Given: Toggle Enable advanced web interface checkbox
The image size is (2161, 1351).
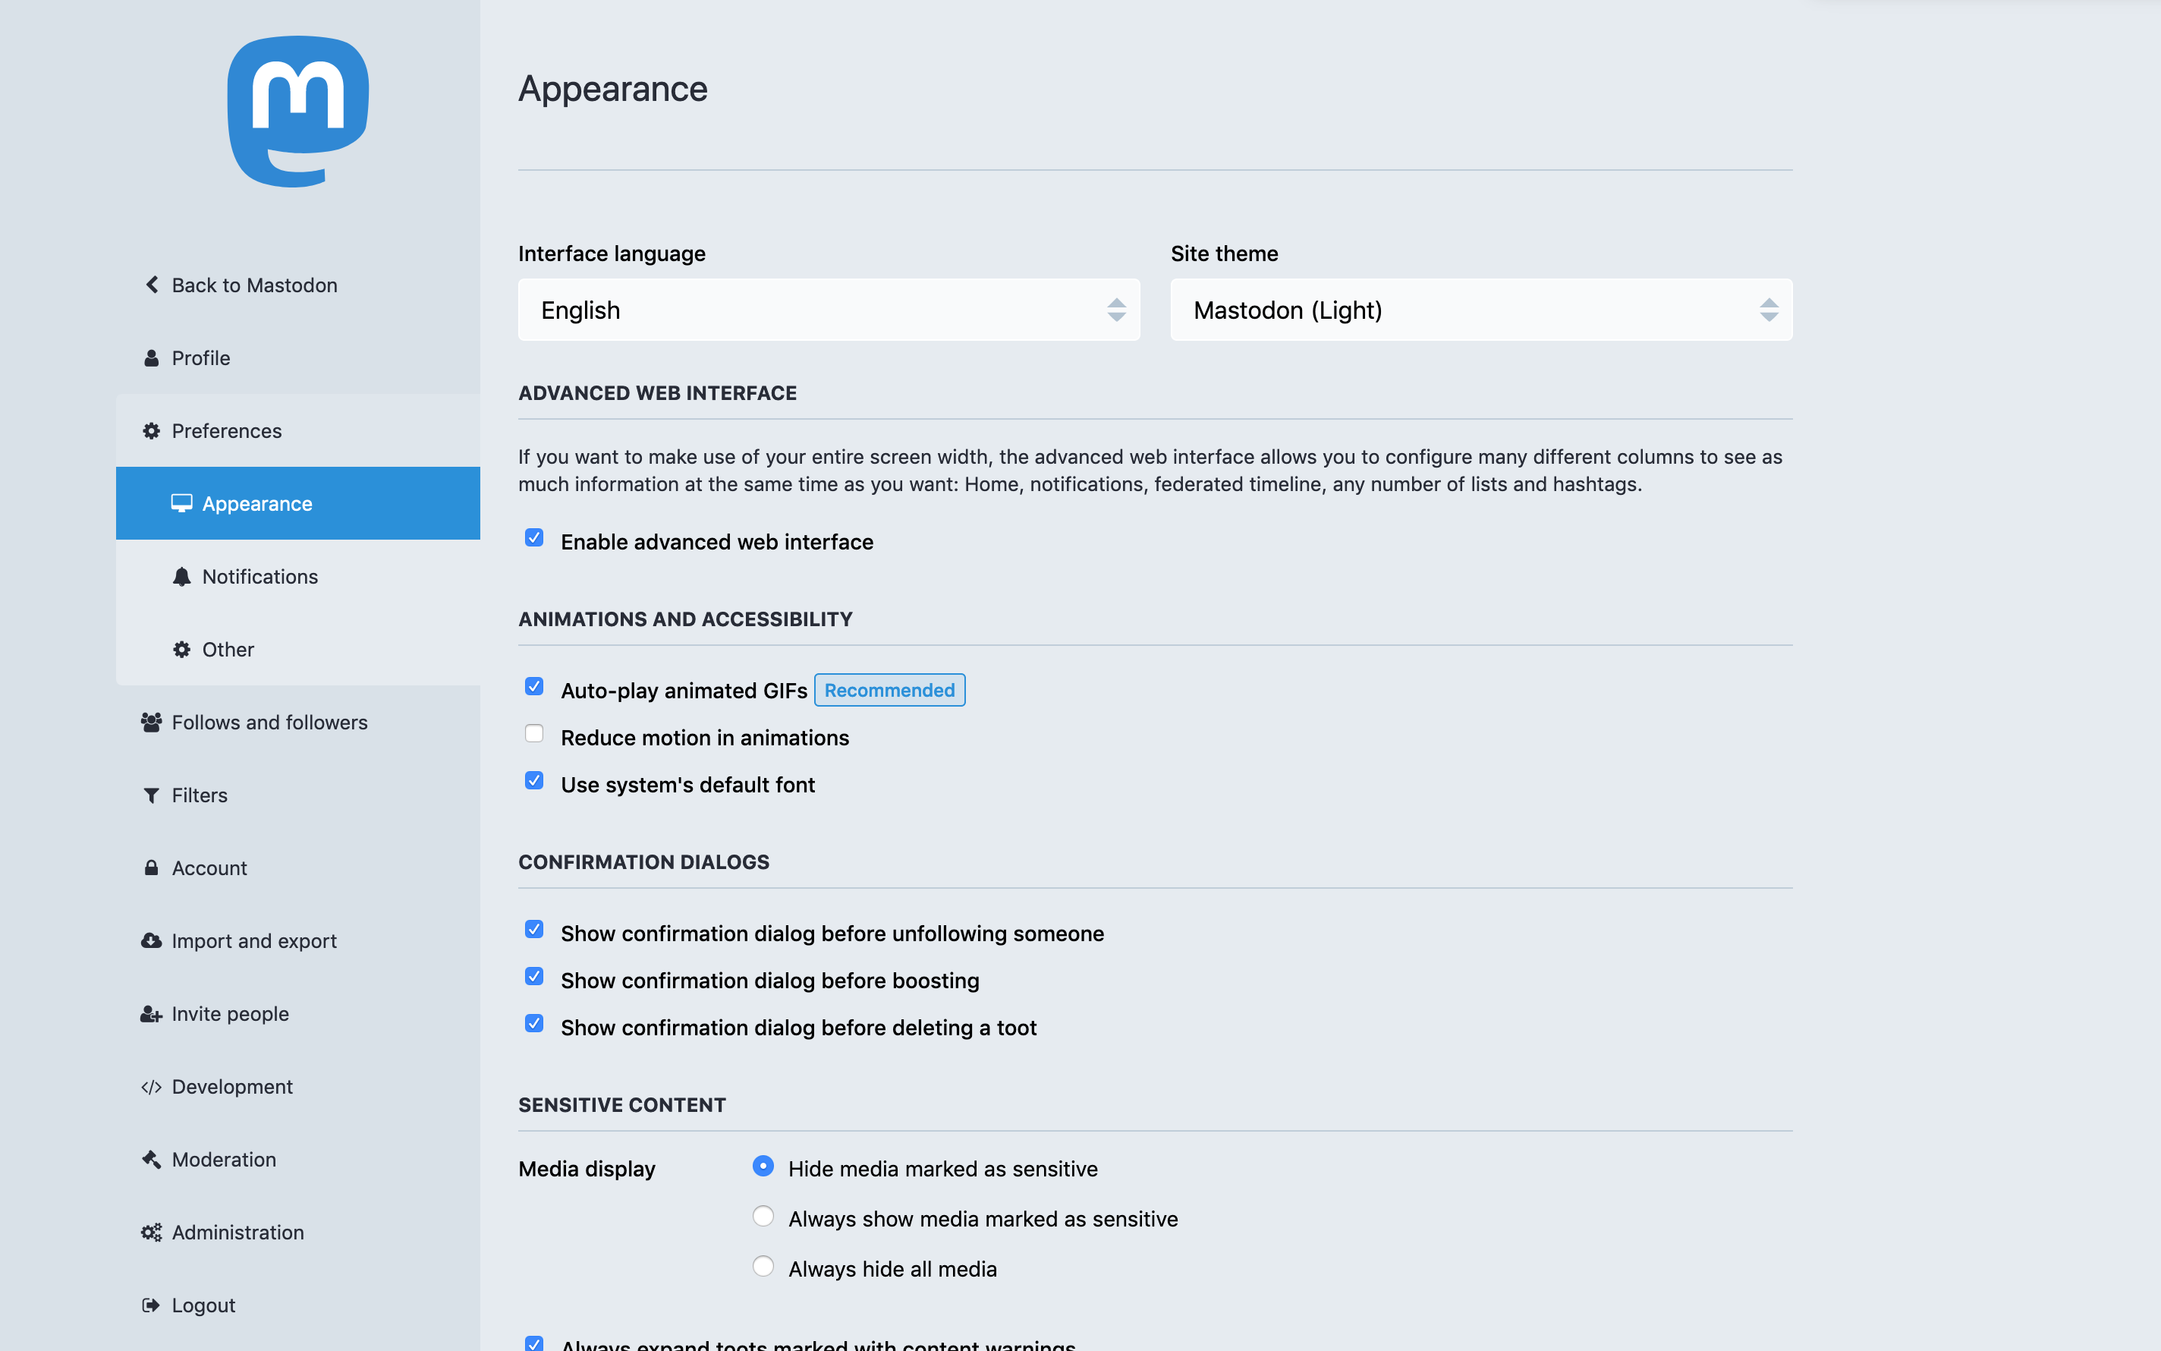Looking at the screenshot, I should (533, 540).
